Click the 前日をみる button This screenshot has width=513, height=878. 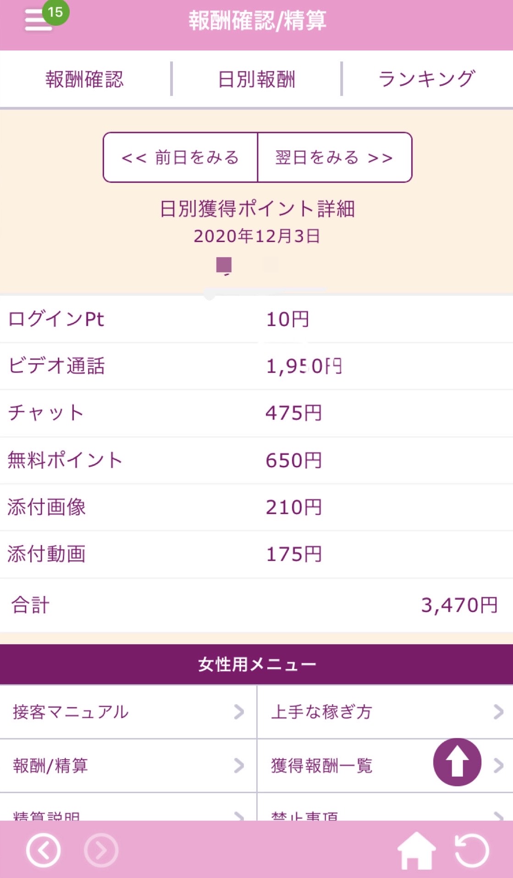181,158
